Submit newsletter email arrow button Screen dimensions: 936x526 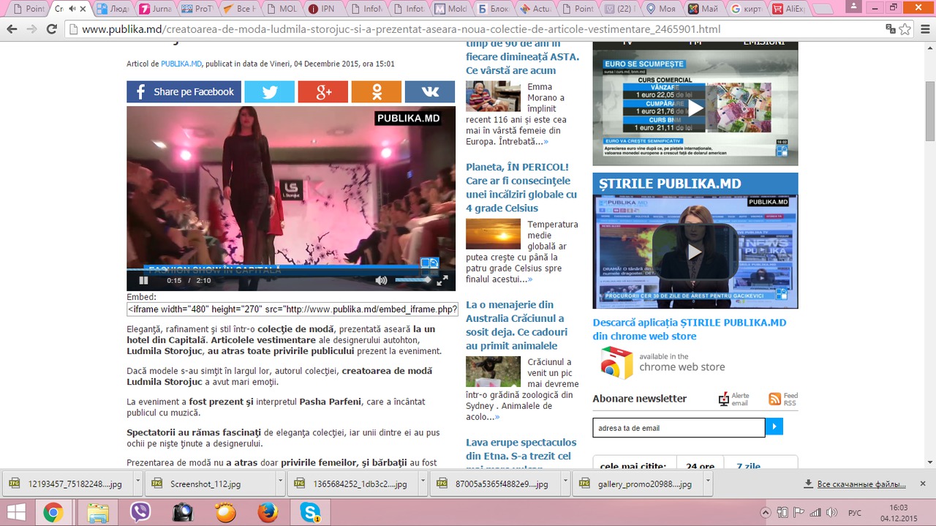(774, 427)
